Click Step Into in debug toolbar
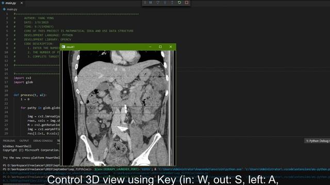The width and height of the screenshot is (330, 185). click(x=165, y=3)
